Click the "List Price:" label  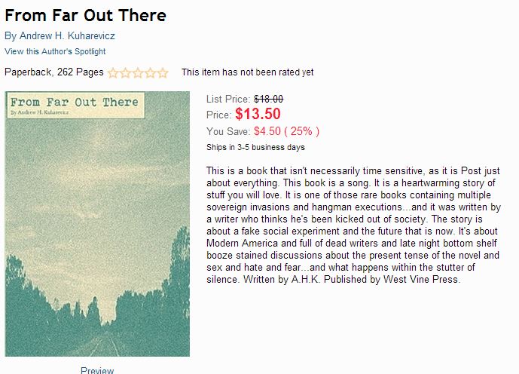[228, 99]
